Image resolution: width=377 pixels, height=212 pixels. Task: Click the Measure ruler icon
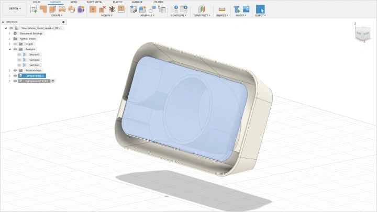222,9
